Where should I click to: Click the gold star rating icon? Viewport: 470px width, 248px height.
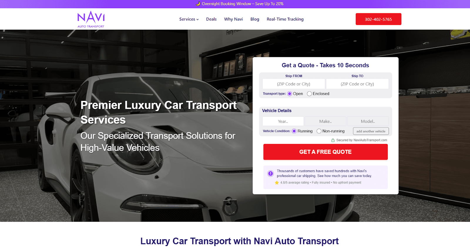click(x=277, y=183)
